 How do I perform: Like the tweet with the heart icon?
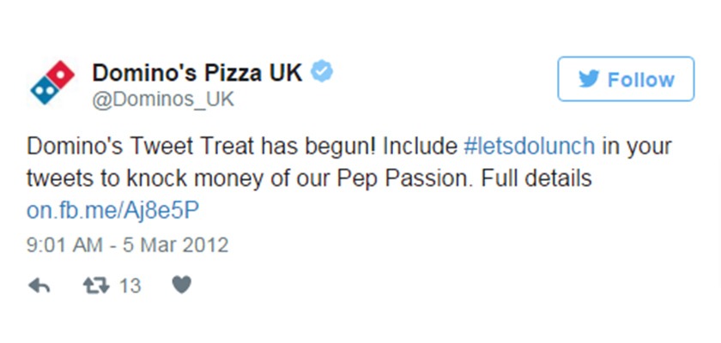pos(181,286)
